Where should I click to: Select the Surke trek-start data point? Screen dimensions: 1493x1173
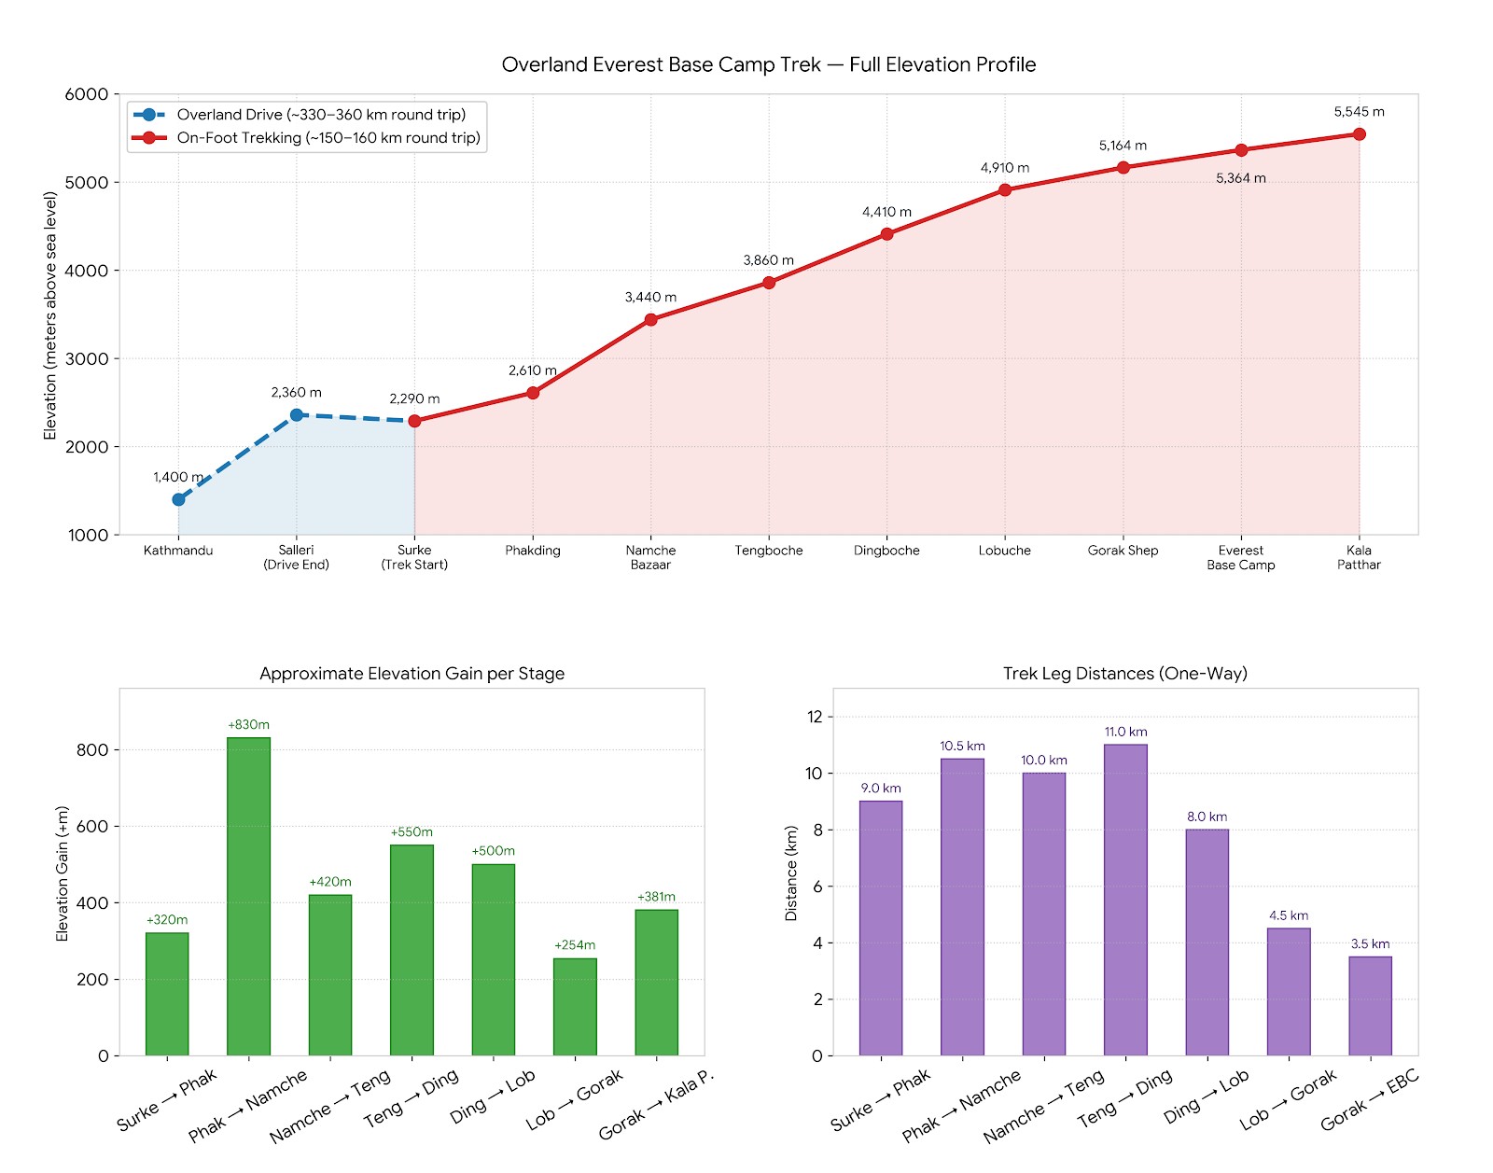[414, 421]
